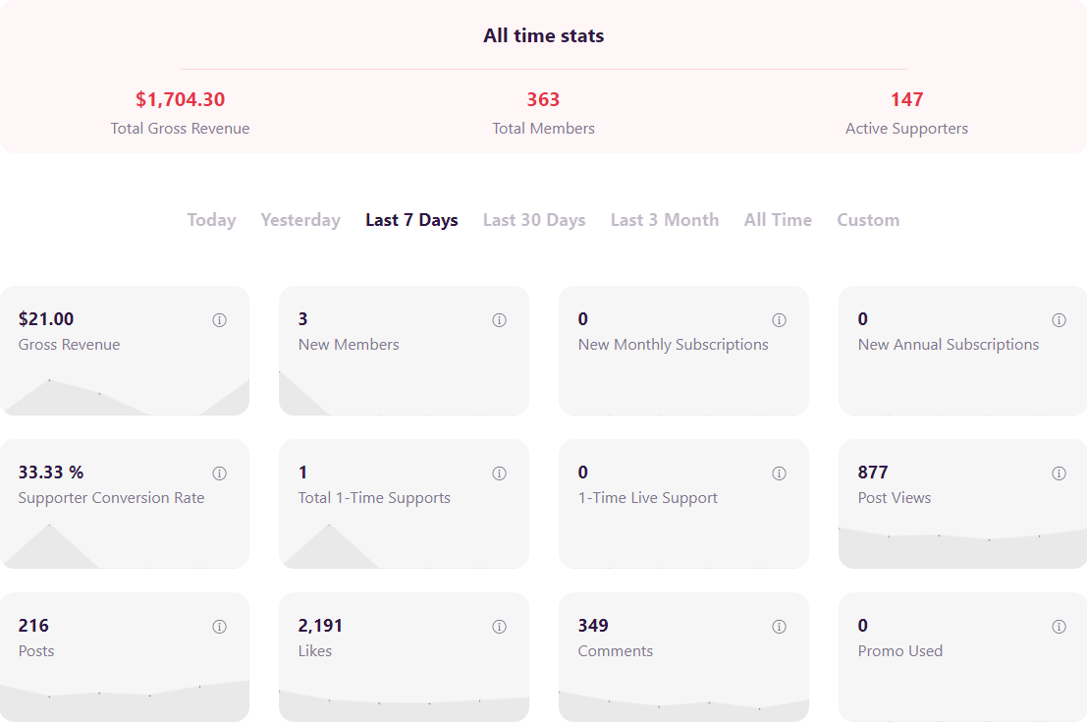Click info icon on Supporter Conversion Rate

click(x=219, y=473)
